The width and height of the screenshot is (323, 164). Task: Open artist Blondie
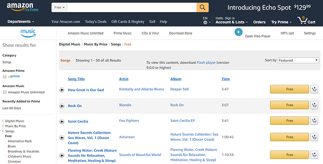point(125,105)
